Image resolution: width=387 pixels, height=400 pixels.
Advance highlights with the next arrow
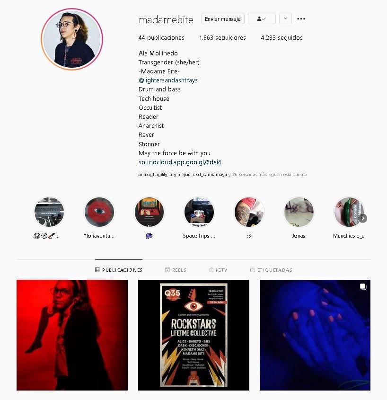[363, 218]
